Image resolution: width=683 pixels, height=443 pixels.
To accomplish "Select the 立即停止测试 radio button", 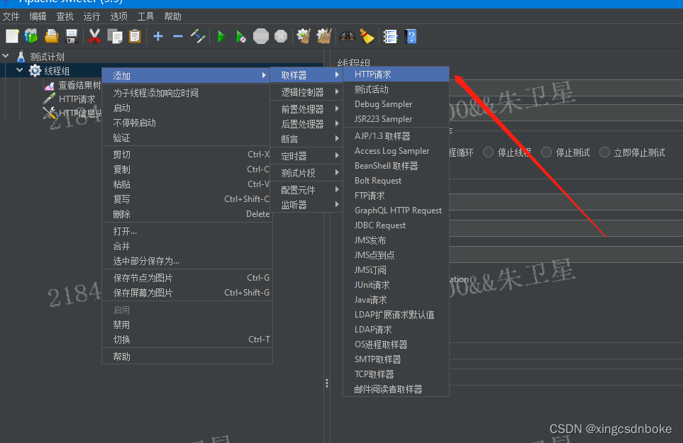I will [x=604, y=152].
